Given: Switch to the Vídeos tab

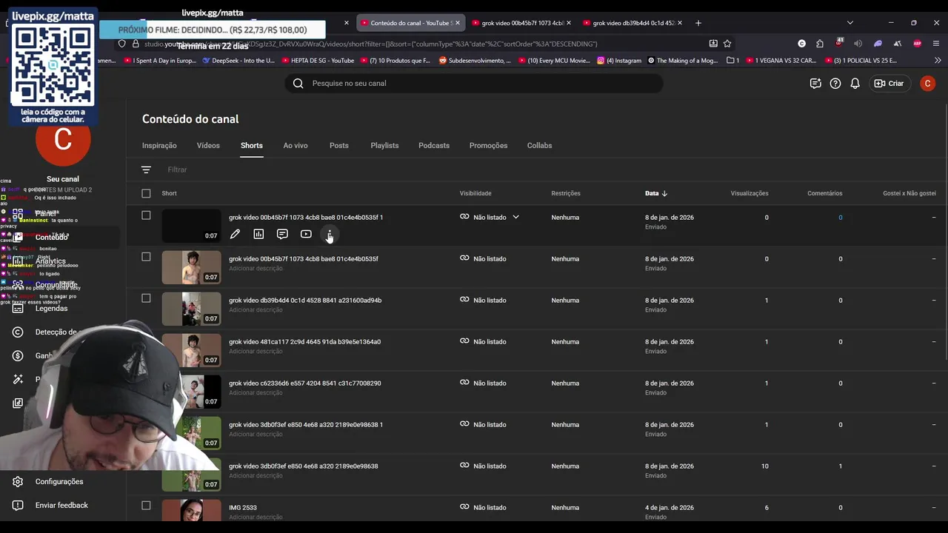Looking at the screenshot, I should point(208,146).
